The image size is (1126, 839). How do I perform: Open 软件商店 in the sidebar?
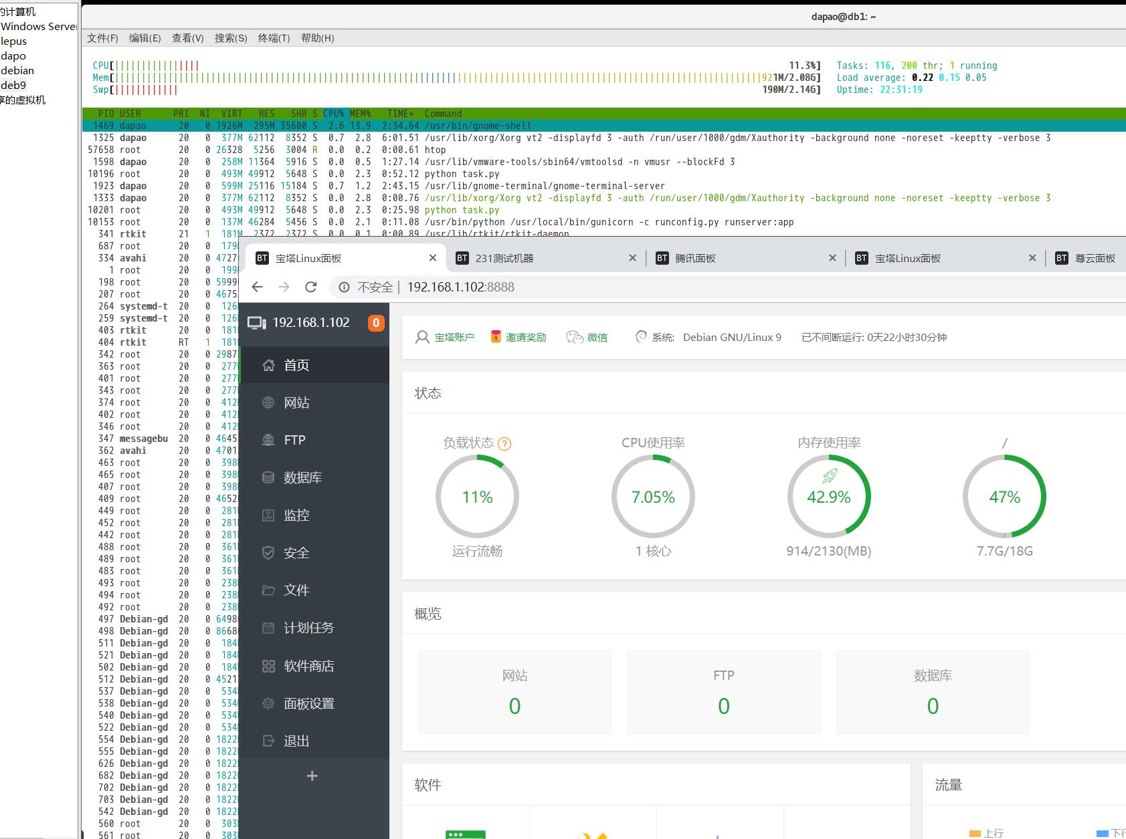pos(308,666)
